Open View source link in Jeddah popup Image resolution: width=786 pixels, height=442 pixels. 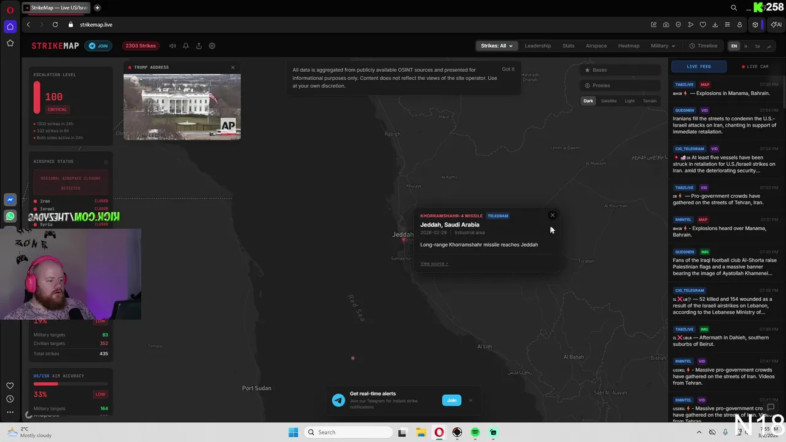click(434, 263)
